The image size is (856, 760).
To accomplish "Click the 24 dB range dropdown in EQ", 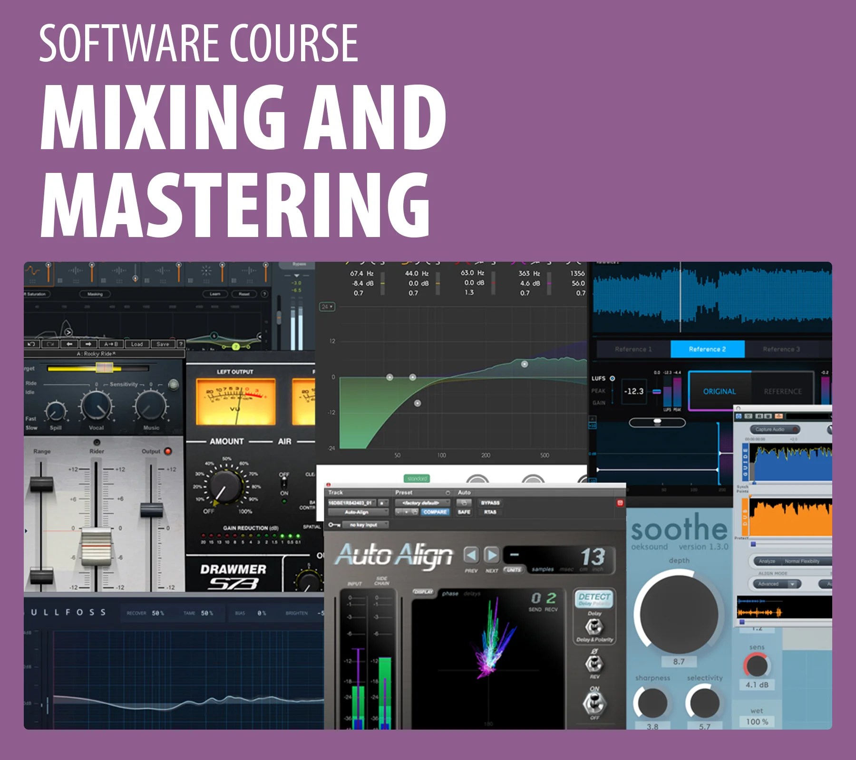I will point(327,307).
